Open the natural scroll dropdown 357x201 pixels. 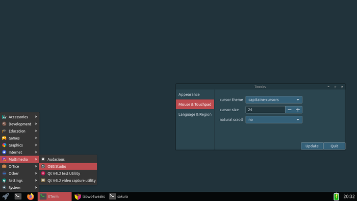tap(274, 119)
